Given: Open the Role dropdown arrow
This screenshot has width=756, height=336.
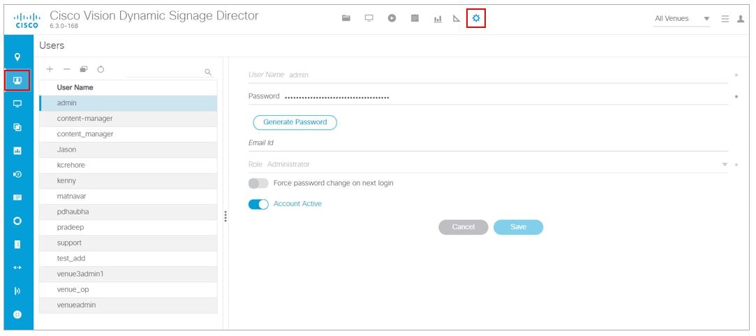Looking at the screenshot, I should [724, 165].
